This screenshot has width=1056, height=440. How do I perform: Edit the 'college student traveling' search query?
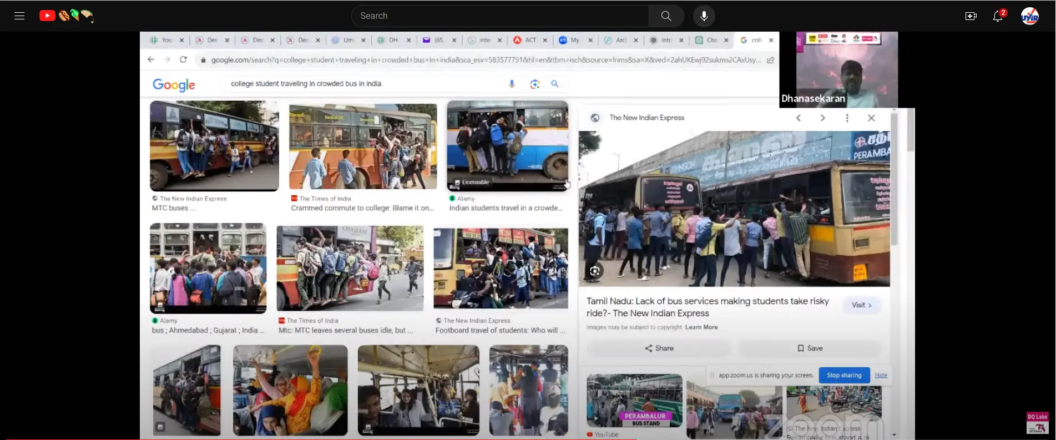pos(306,84)
